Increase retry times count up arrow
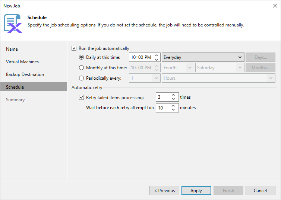Screen dimensions: 281x200 pyautogui.click(x=173, y=95)
